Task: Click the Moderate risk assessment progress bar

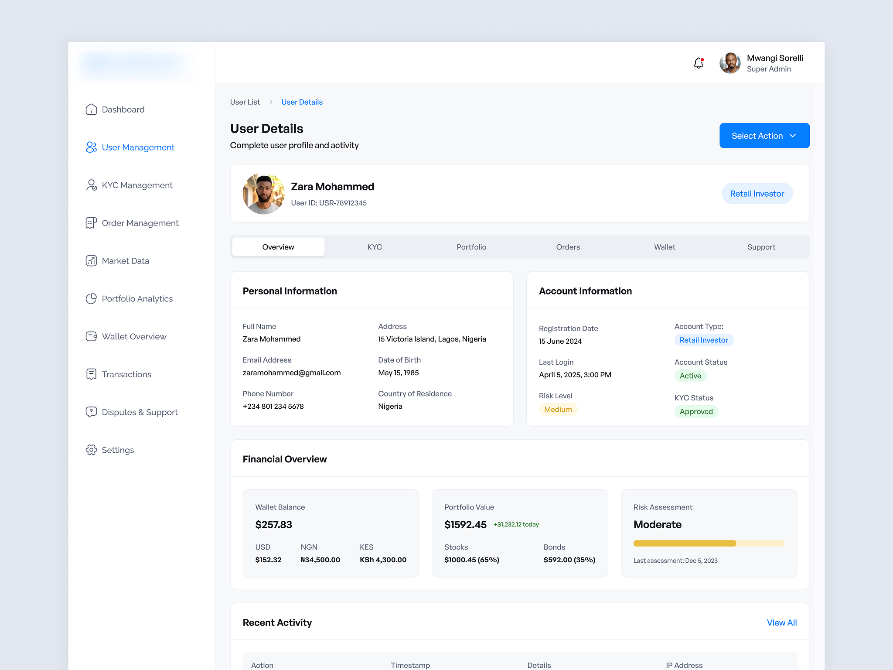Action: pyautogui.click(x=708, y=543)
